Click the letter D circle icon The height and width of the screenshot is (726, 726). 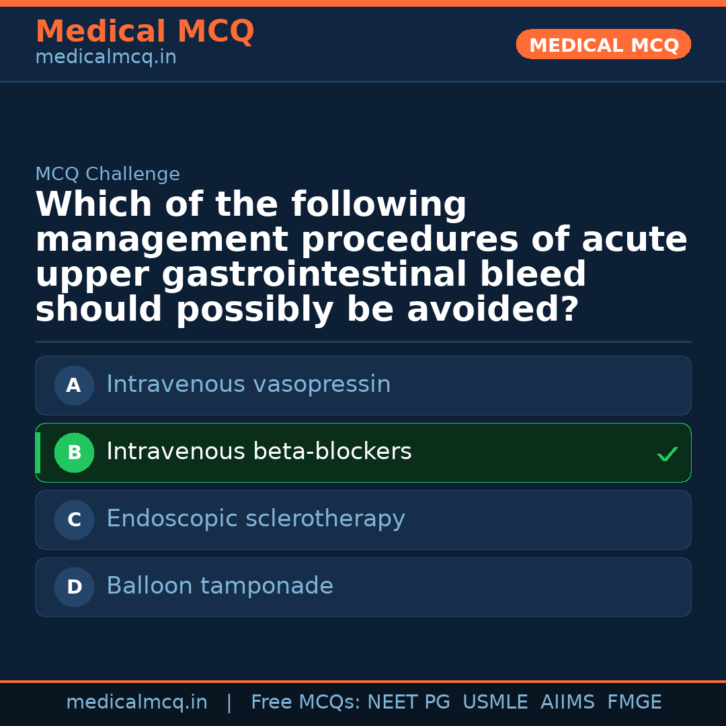point(74,588)
